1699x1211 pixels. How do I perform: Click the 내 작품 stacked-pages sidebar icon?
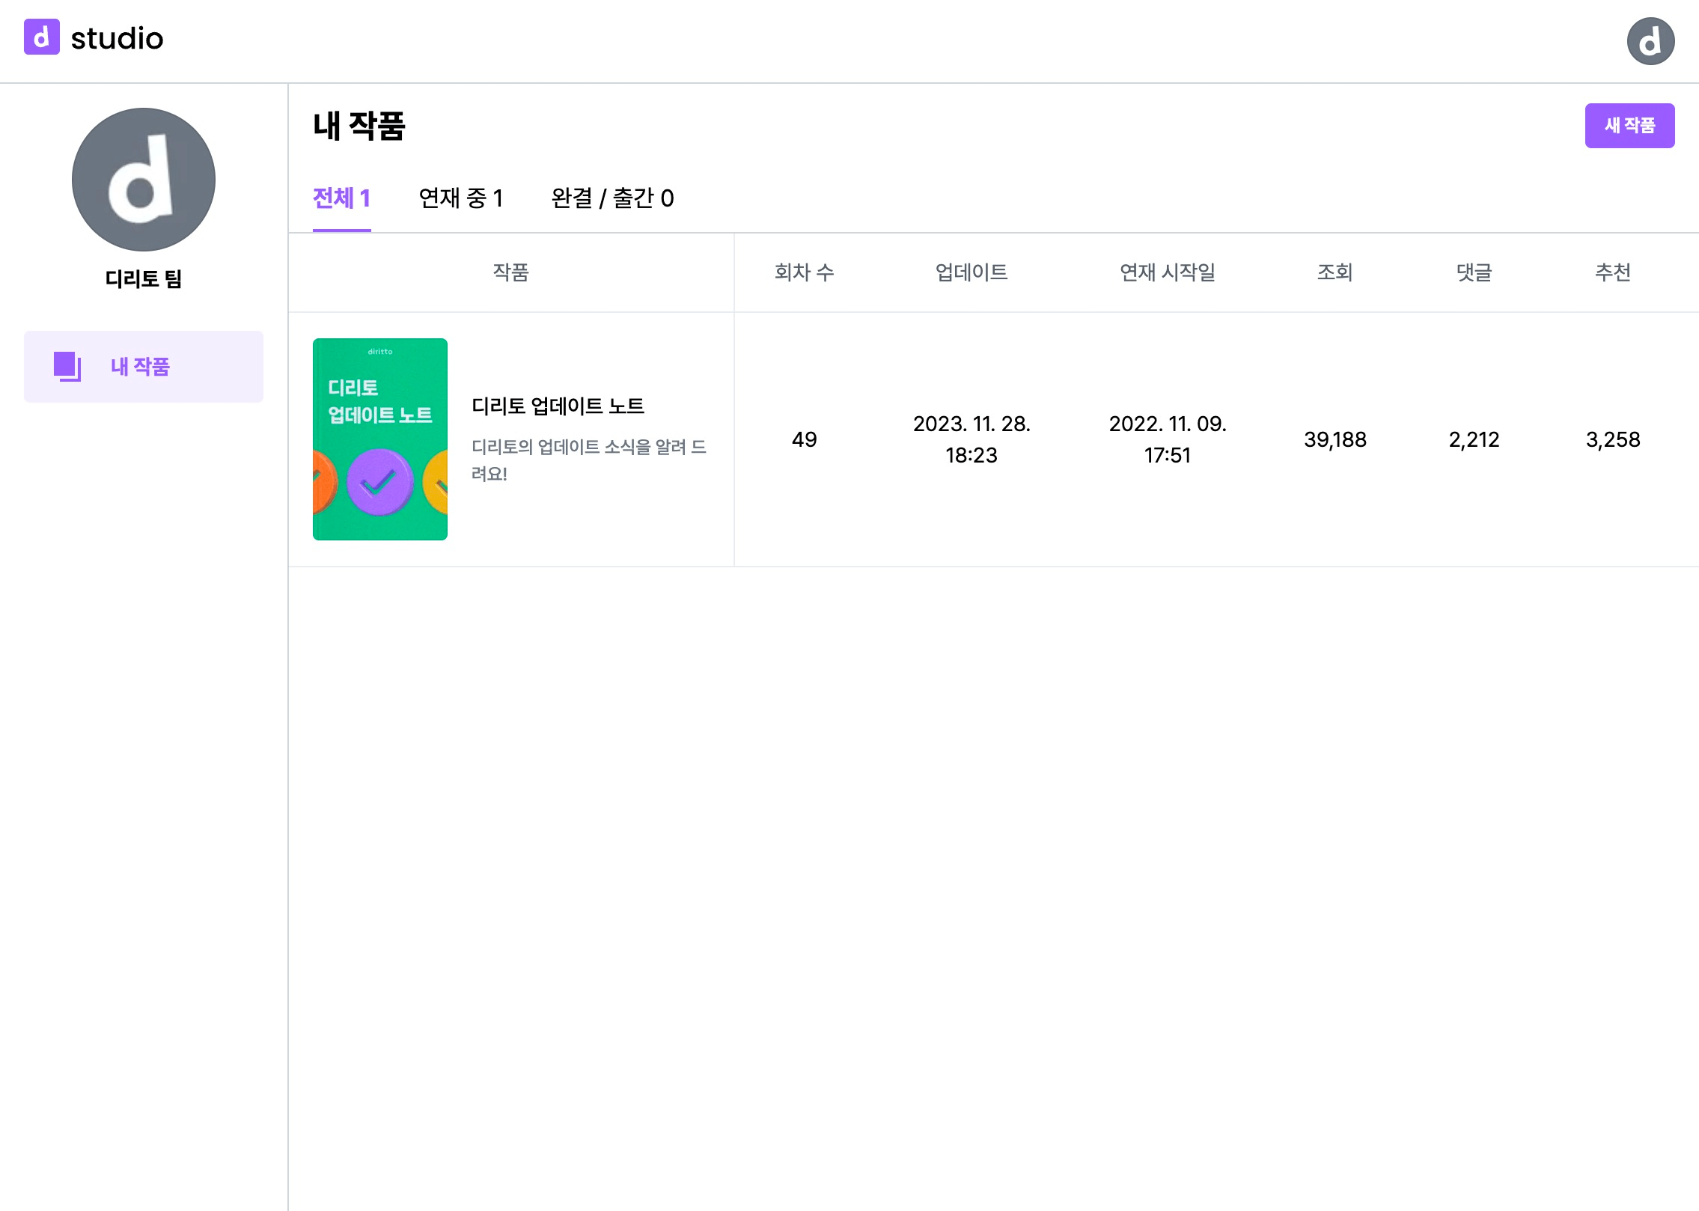(67, 367)
